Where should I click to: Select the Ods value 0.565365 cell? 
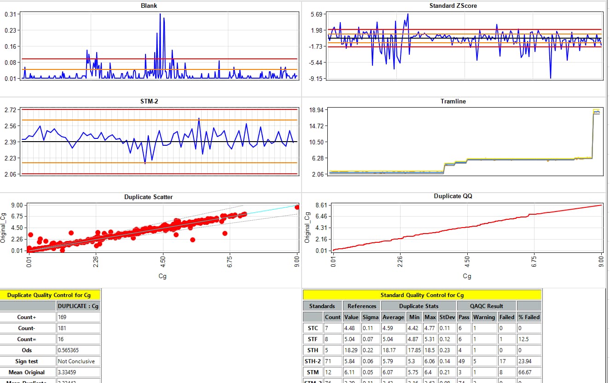78,350
